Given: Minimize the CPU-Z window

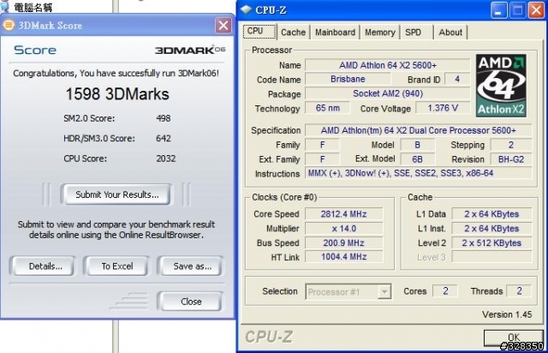Looking at the screenshot, I should click(x=499, y=10).
